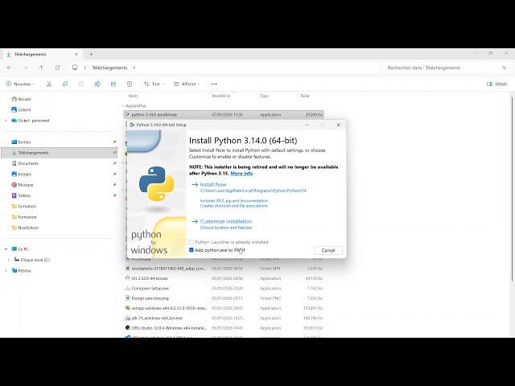
Task: Click the pin icon next to Bureau
Action: coord(114,142)
